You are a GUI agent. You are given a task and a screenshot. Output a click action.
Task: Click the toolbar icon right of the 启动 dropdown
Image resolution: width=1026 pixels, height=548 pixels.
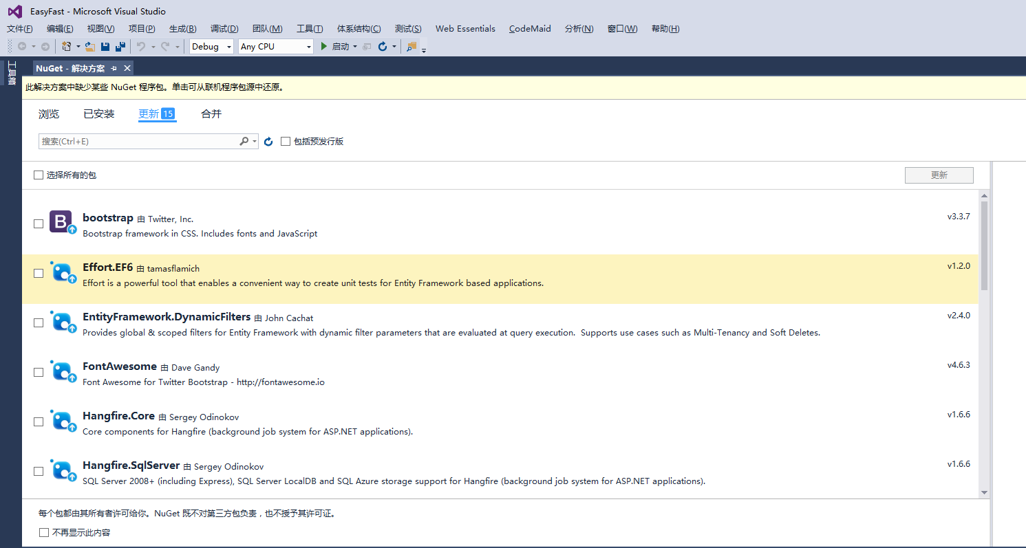(367, 47)
